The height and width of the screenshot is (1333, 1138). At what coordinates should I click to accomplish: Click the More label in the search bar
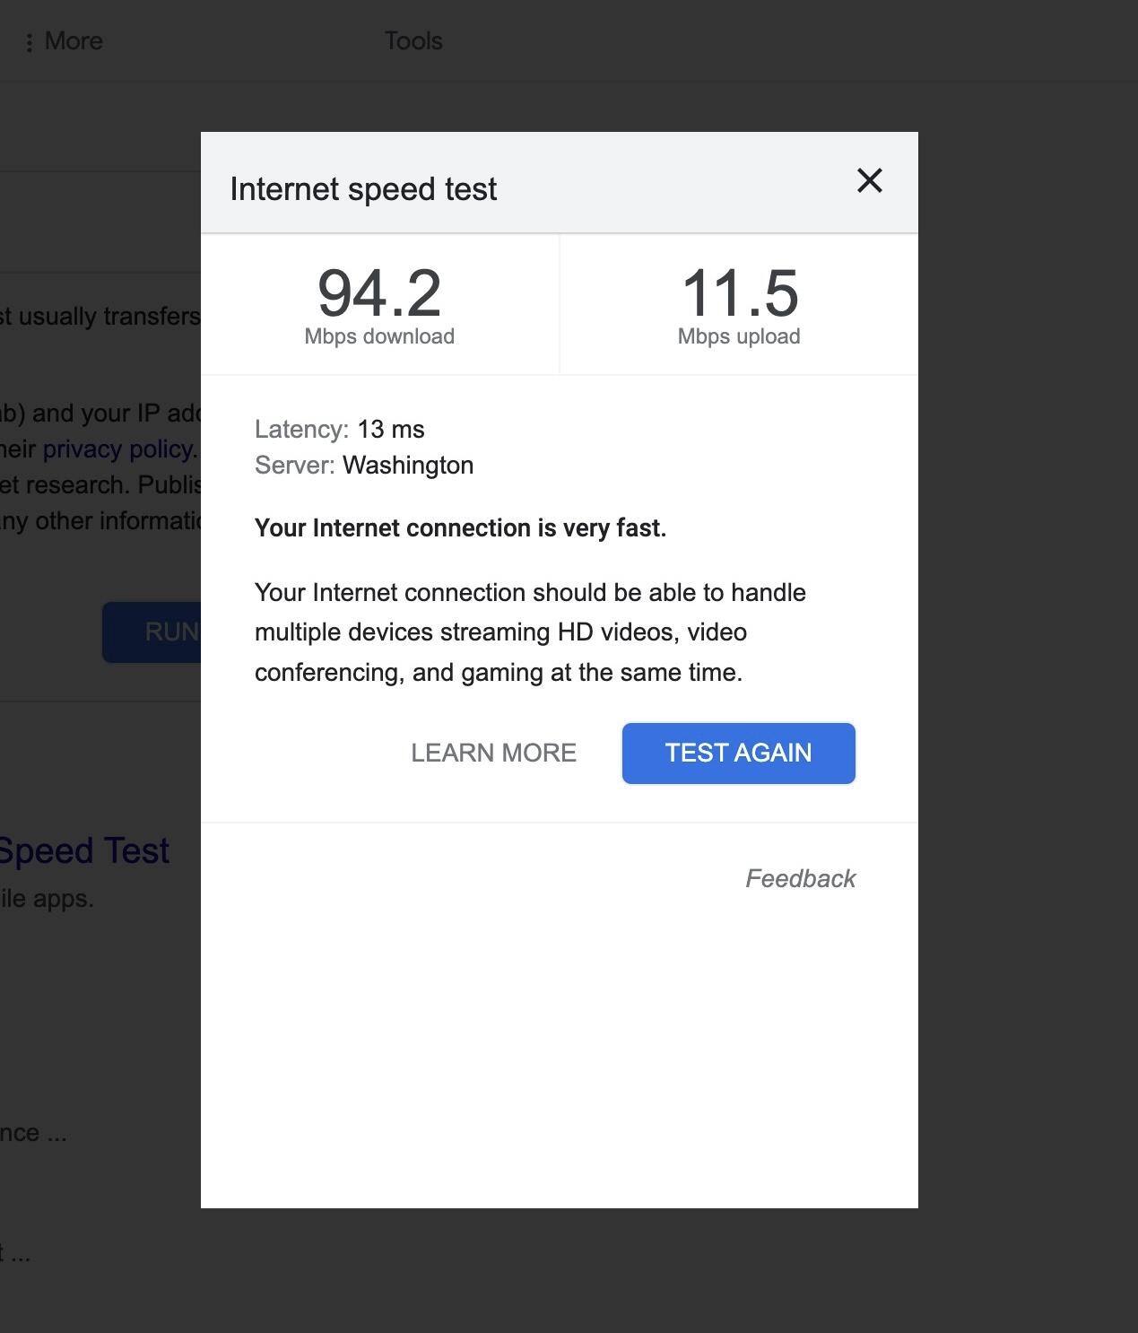pyautogui.click(x=74, y=41)
